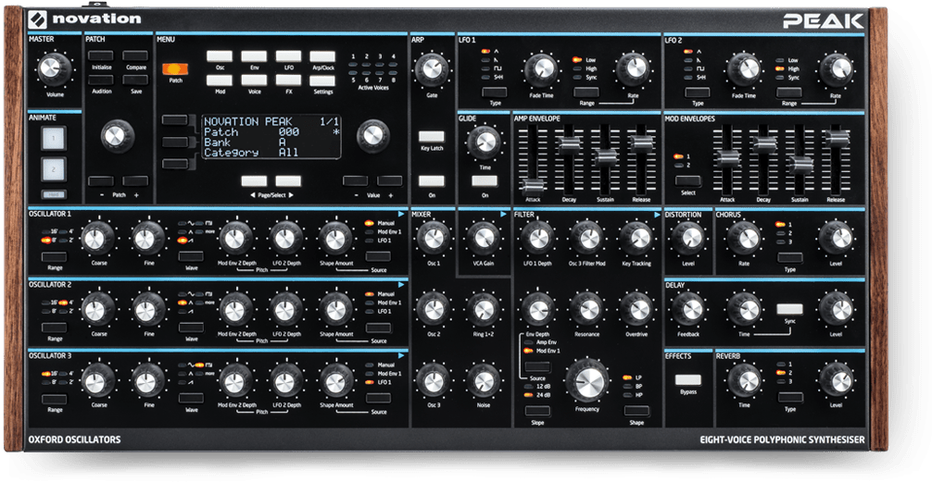932x482 pixels.
Task: Click the blue arrow in Filter header
Action: tap(657, 215)
